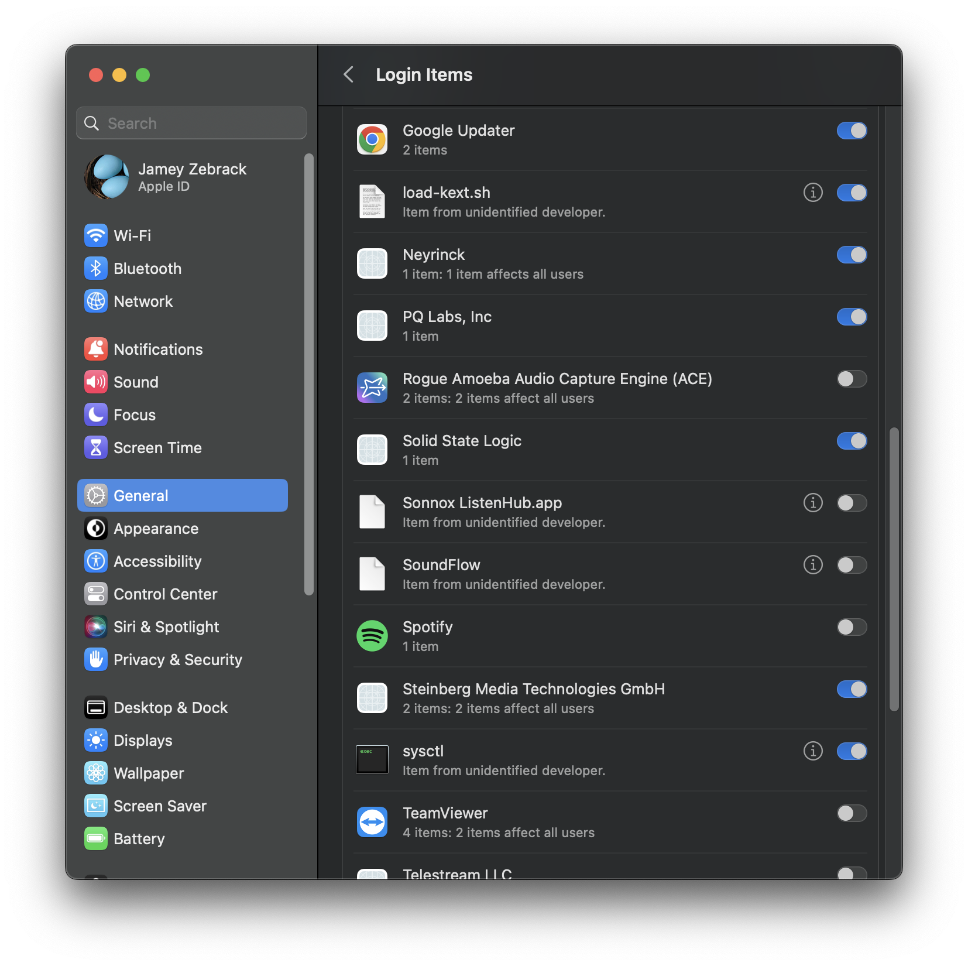The image size is (968, 966).
Task: Click the Wi-Fi sidebar icon
Action: (x=96, y=235)
